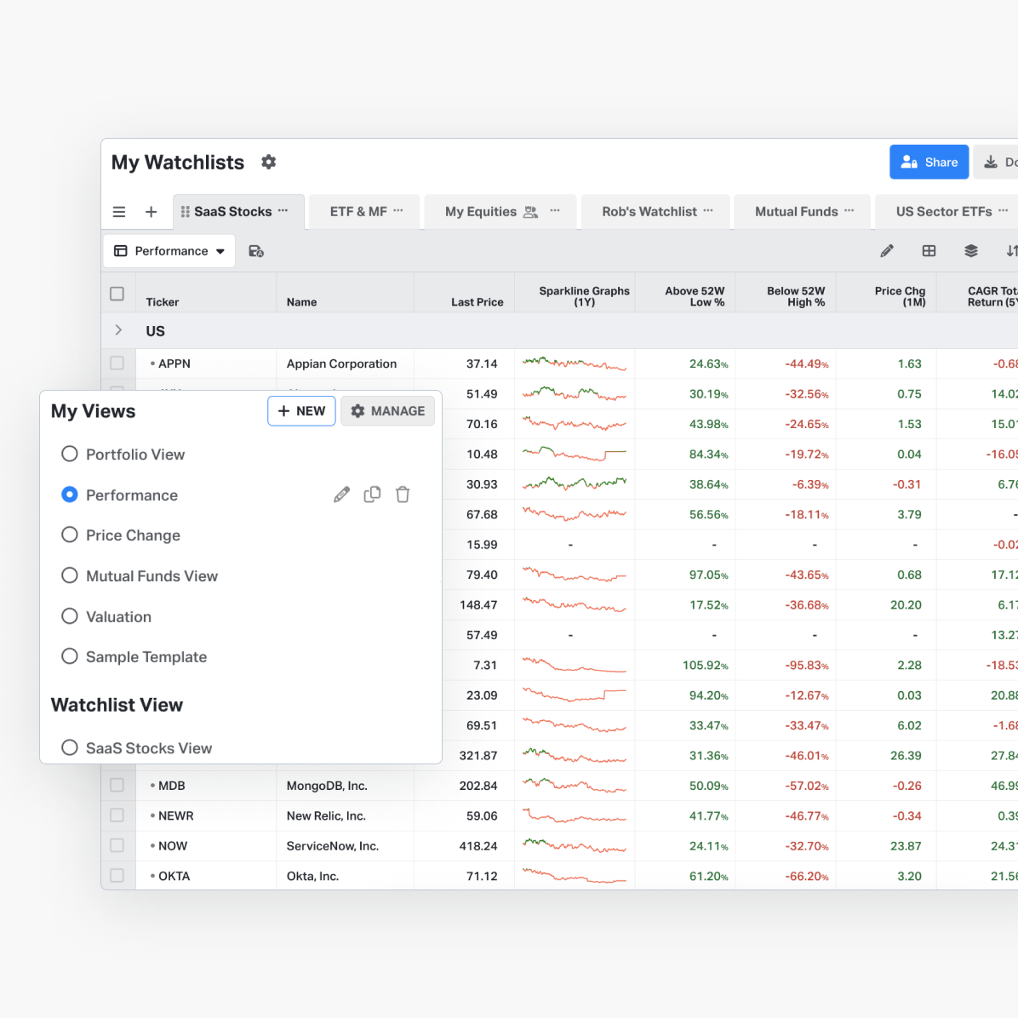Check the APPN row checkbox
Screen dimensions: 1018x1018
117,363
